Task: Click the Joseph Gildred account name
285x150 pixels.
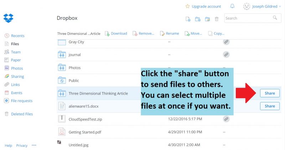Action: click(x=265, y=6)
